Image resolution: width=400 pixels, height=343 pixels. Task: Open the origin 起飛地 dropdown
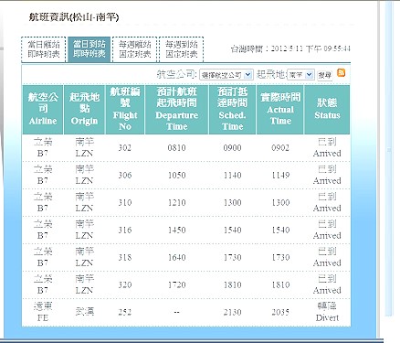point(300,74)
